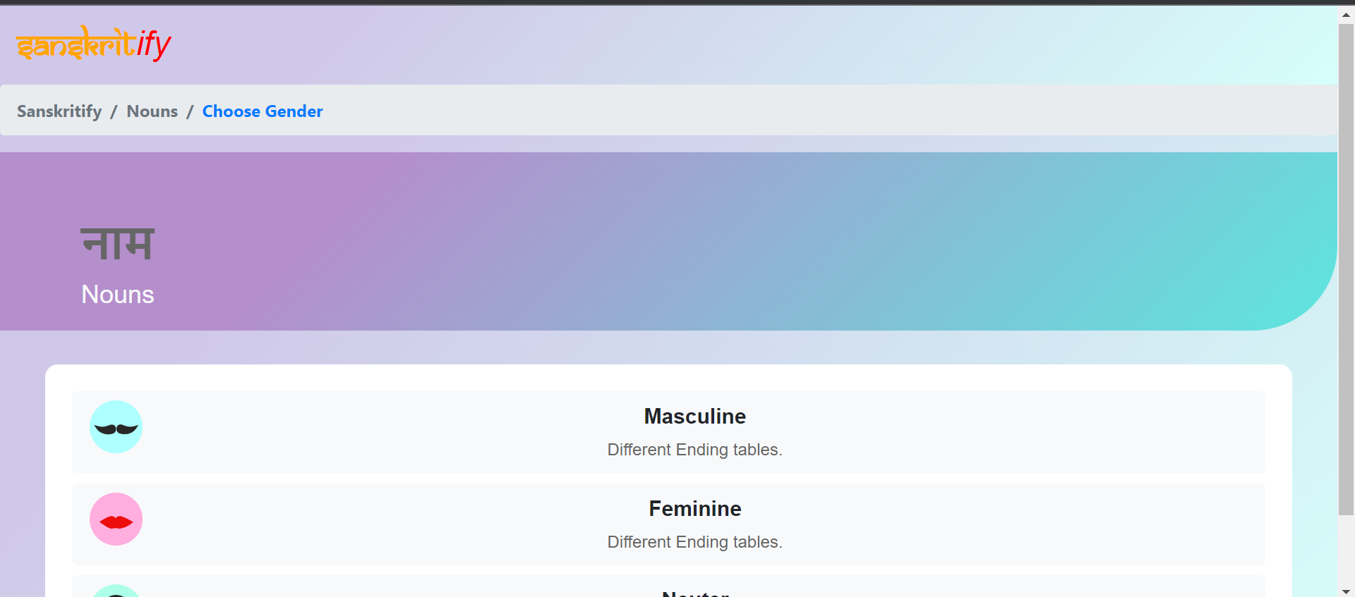Click the white Nouns subtitle in the banner

pos(117,295)
